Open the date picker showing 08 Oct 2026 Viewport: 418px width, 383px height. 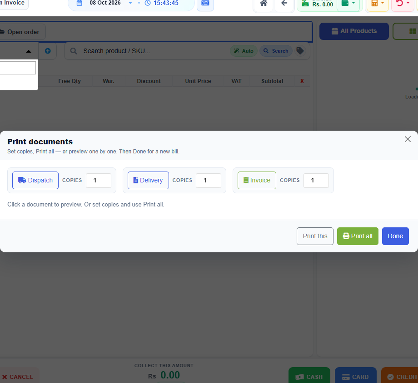[x=104, y=3]
